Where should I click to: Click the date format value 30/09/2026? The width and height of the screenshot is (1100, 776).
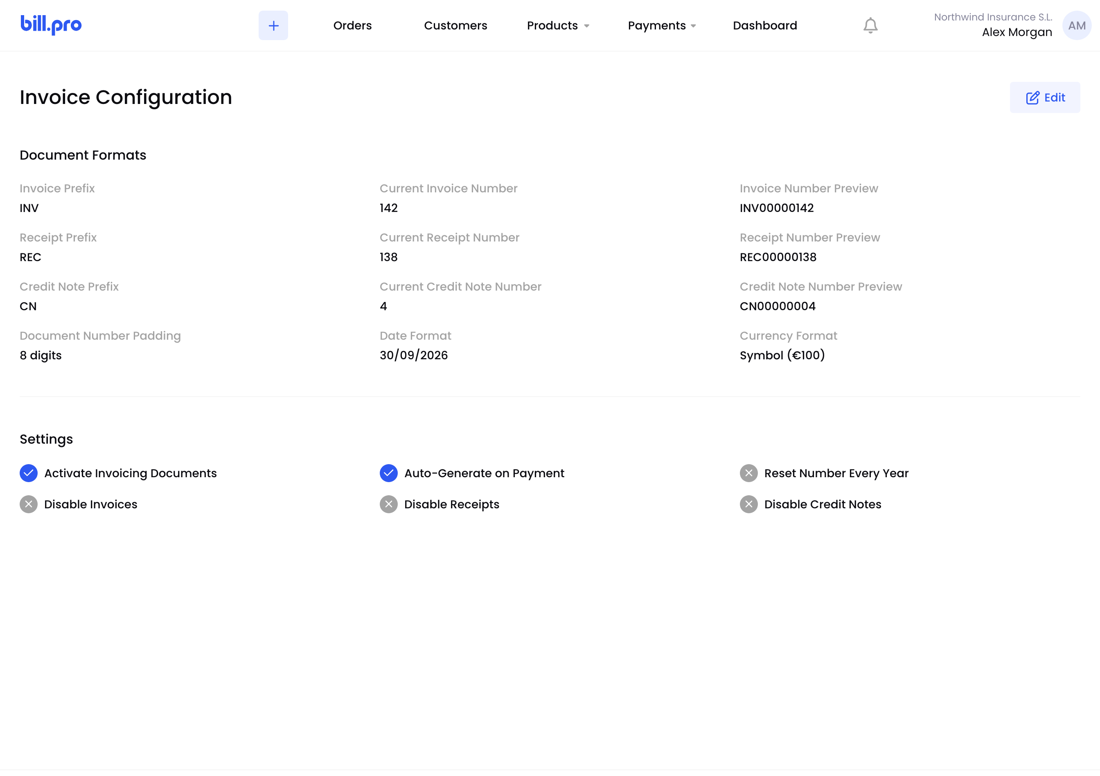pos(413,355)
